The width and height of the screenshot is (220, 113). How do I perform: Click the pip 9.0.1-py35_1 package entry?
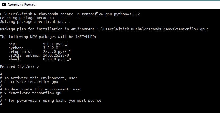39,44
